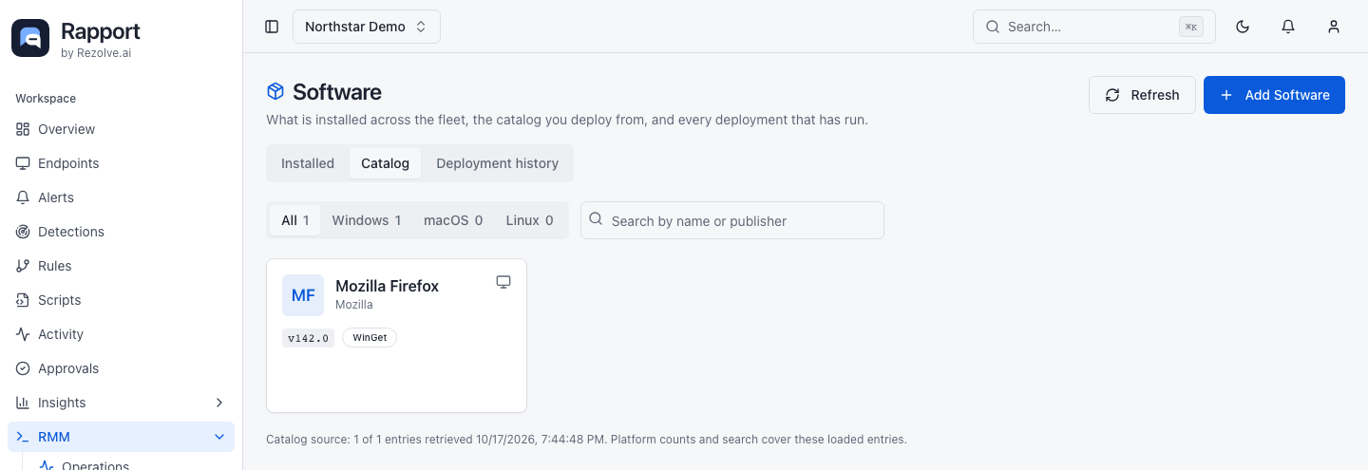This screenshot has width=1368, height=470.
Task: Click the ⌘K shortcut hint
Action: tap(1191, 27)
